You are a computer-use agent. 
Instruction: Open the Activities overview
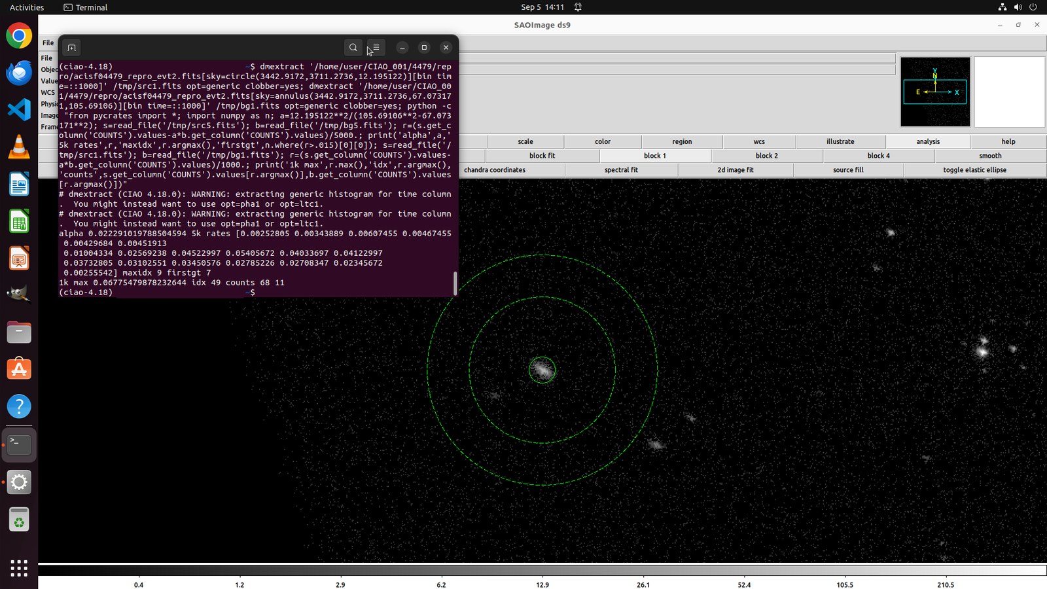27,7
